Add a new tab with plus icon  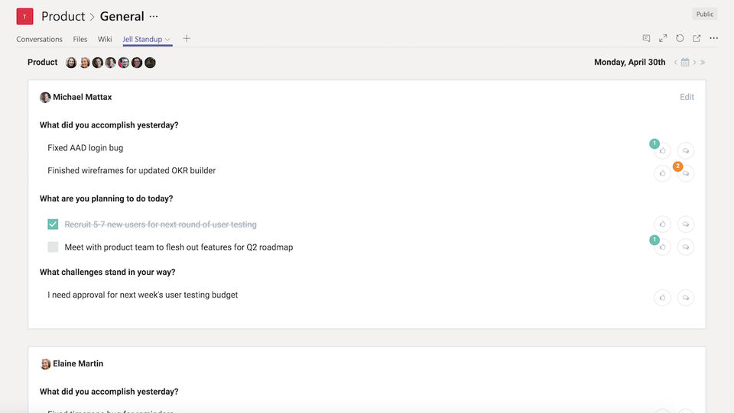[x=187, y=39]
